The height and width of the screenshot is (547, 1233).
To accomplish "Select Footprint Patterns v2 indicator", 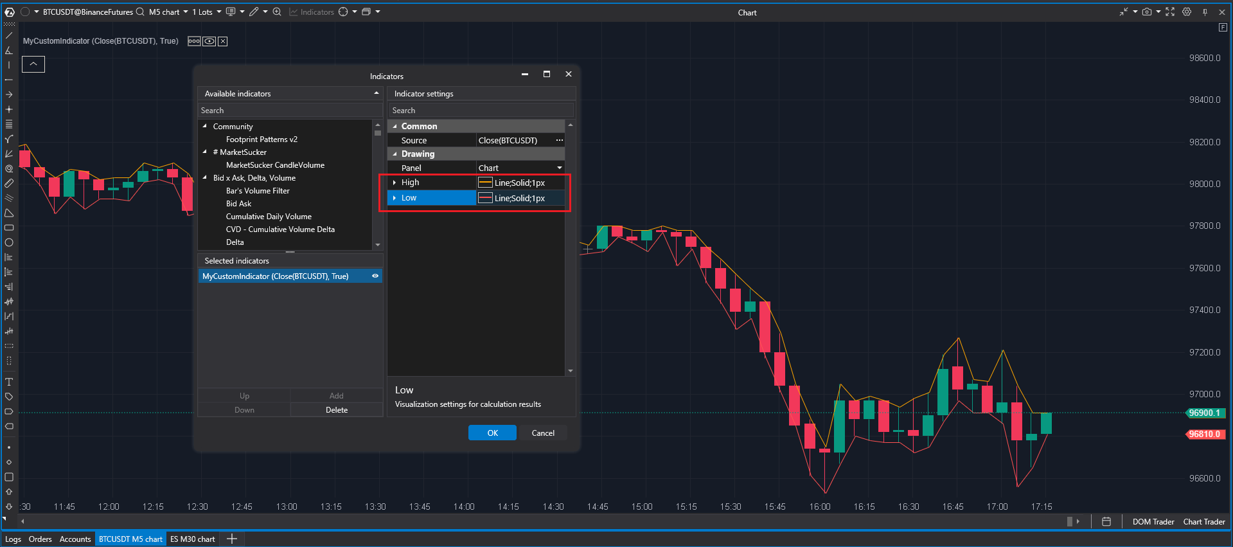I will point(262,139).
